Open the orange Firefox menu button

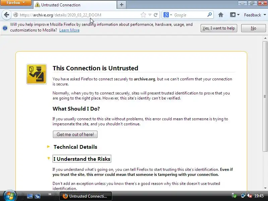pos(16,3)
